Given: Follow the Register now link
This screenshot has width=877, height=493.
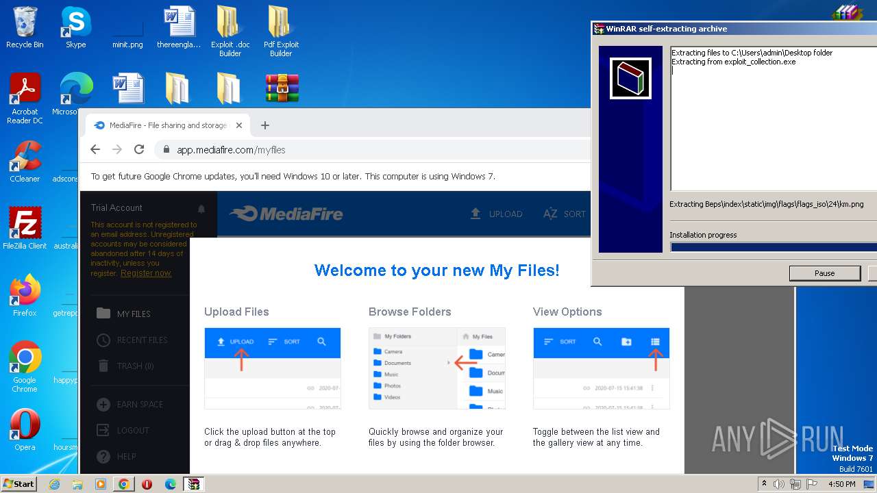Looking at the screenshot, I should coord(146,273).
